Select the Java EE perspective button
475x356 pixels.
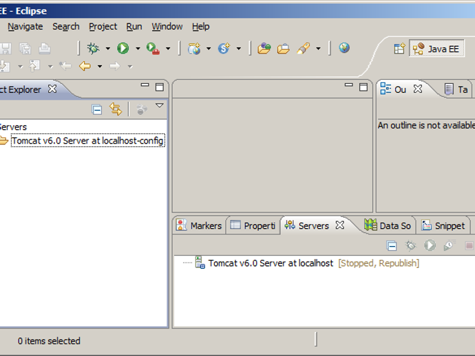436,48
